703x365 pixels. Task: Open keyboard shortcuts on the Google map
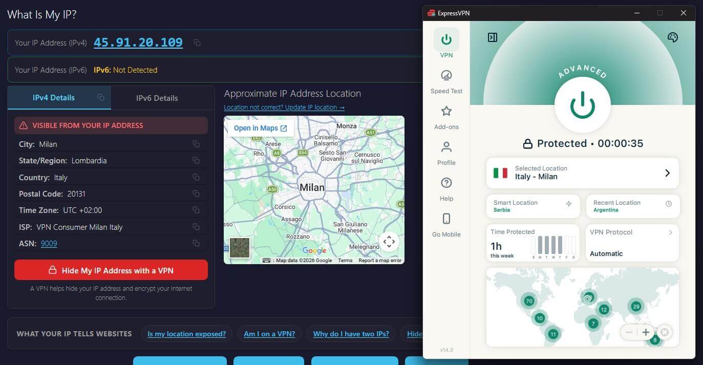[266, 260]
